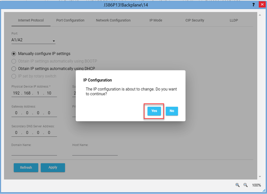
Task: Expand the port selector's dropdown arrow
Action: pos(54,41)
